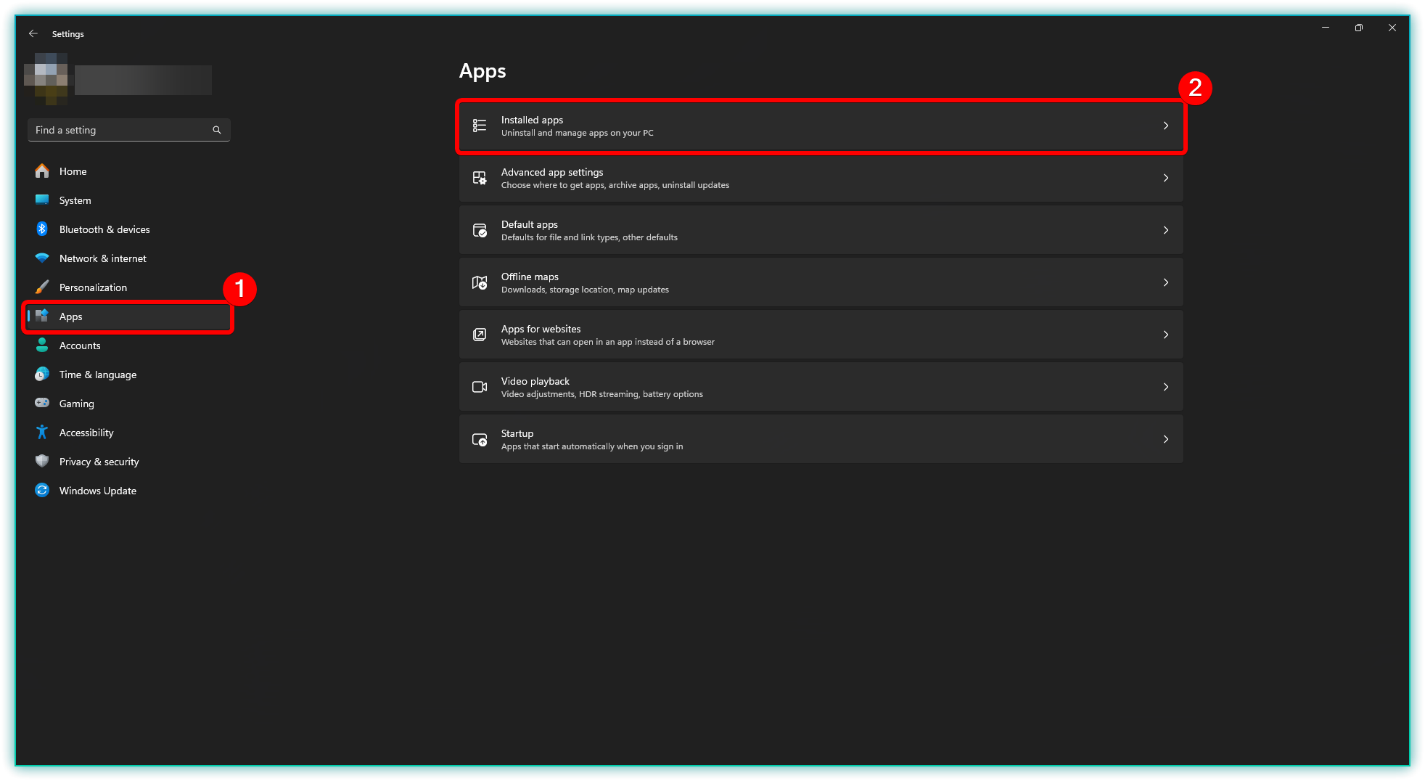
Task: Open Startup chevron arrow
Action: click(1165, 439)
